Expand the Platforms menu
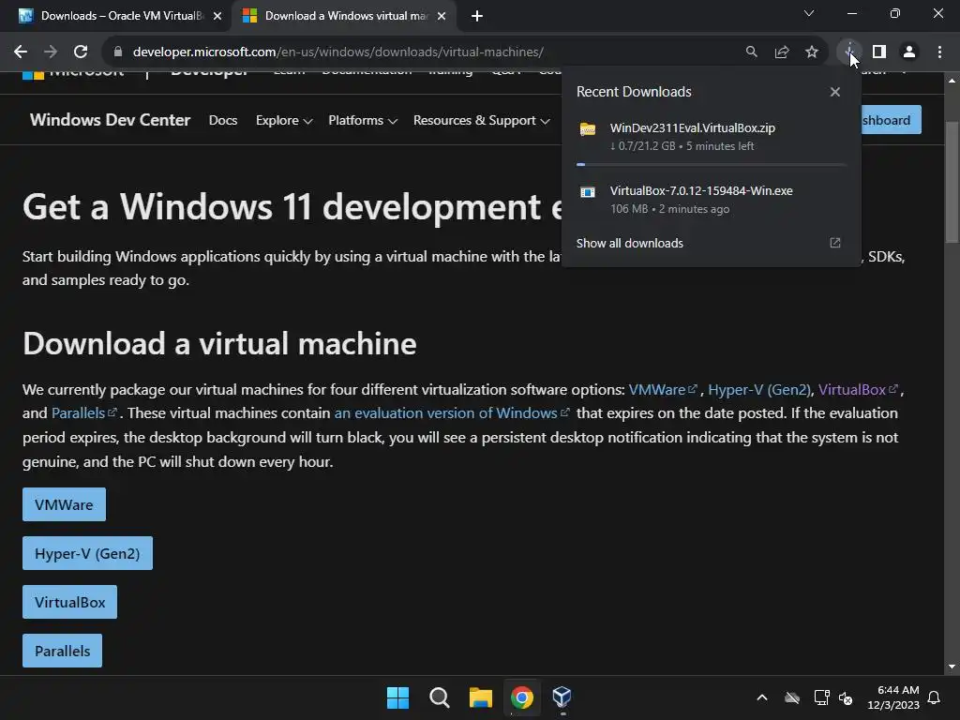Viewport: 960px width, 720px height. pyautogui.click(x=363, y=120)
